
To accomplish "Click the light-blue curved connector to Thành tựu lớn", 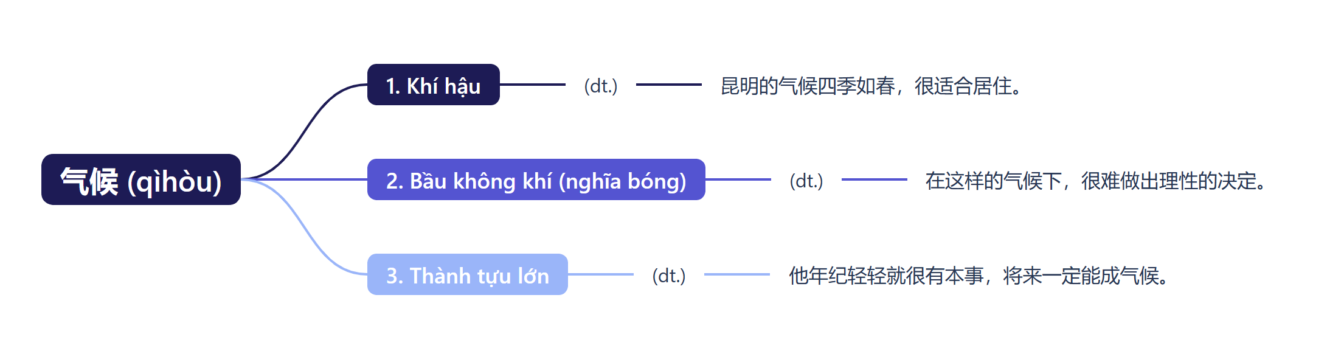I will tap(307, 234).
